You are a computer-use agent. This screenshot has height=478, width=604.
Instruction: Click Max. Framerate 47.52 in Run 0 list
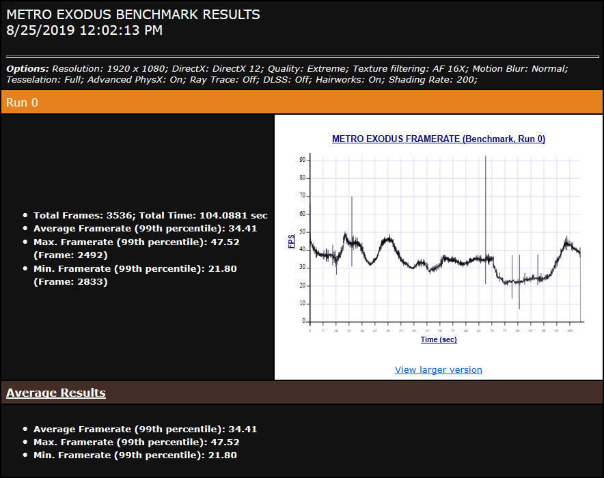tap(137, 242)
